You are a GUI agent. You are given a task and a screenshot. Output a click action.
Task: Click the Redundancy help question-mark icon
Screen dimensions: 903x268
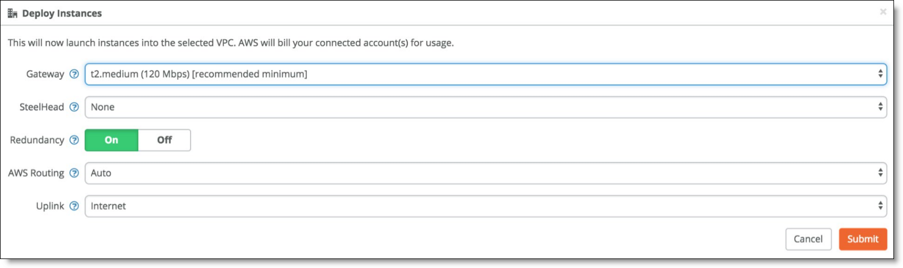click(x=74, y=140)
